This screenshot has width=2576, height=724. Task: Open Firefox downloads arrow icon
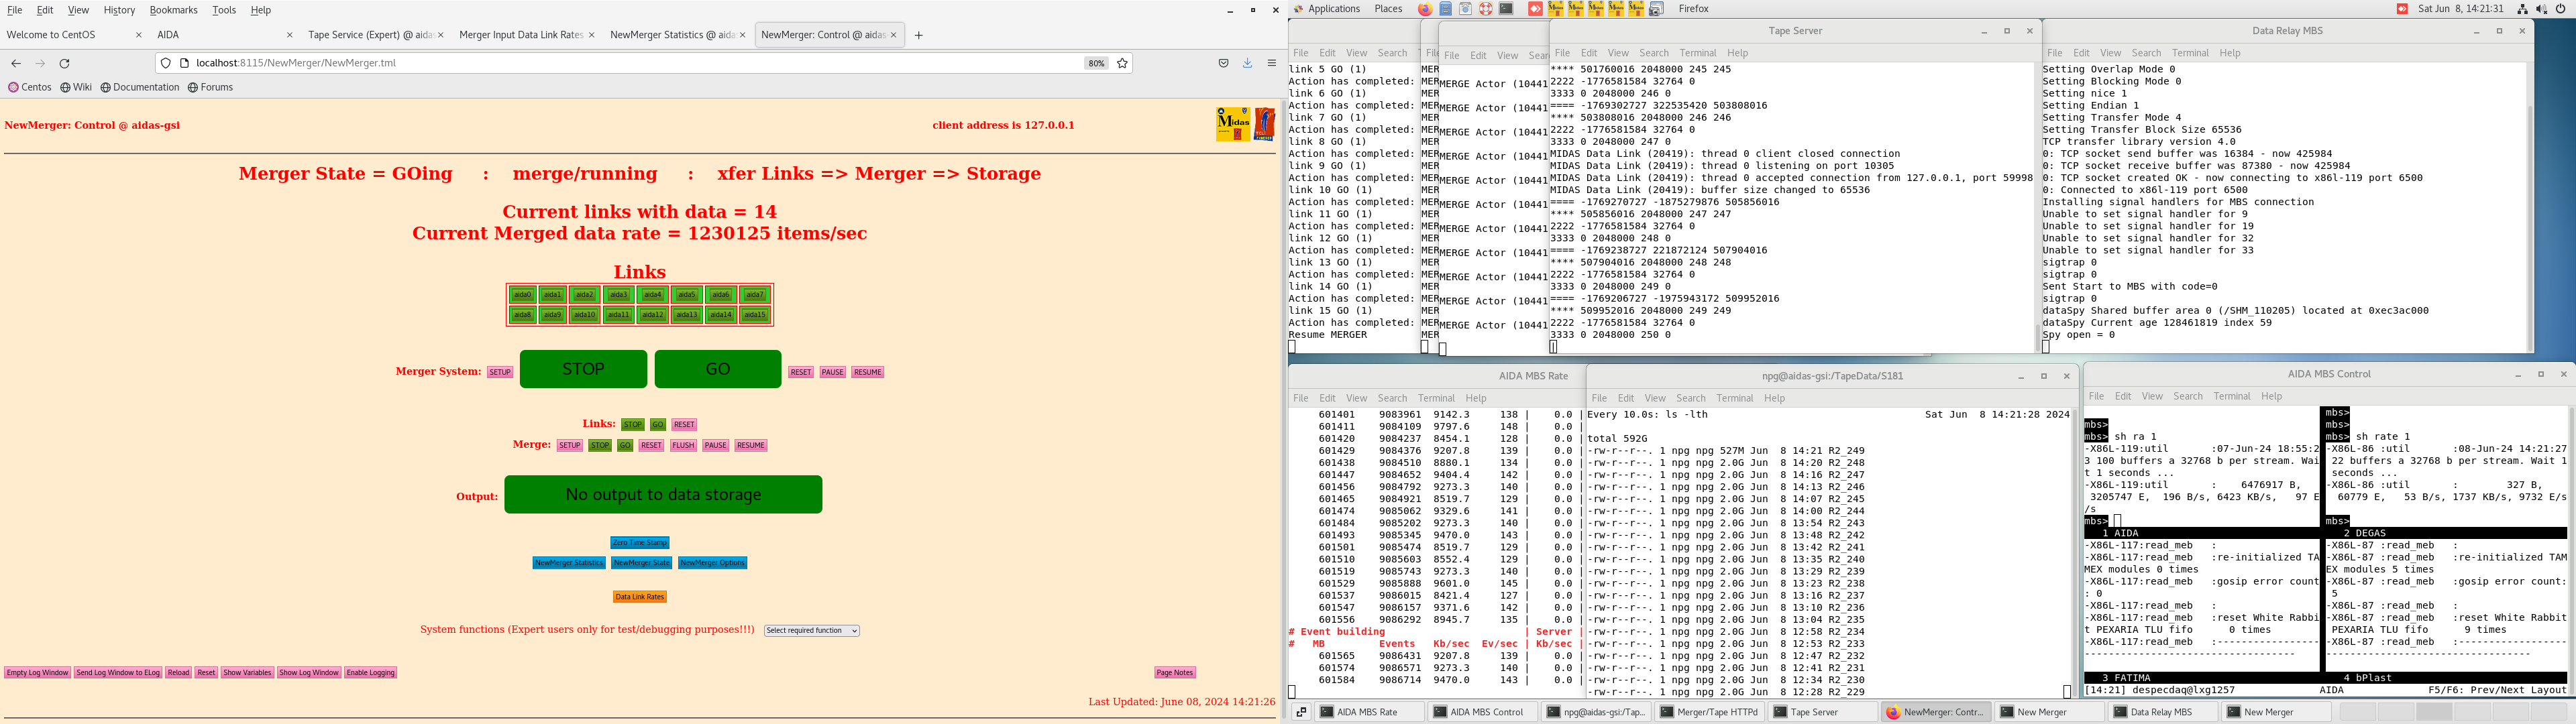click(1247, 63)
